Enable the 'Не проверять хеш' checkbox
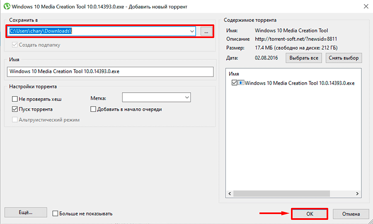373x224 pixels. [x=15, y=99]
